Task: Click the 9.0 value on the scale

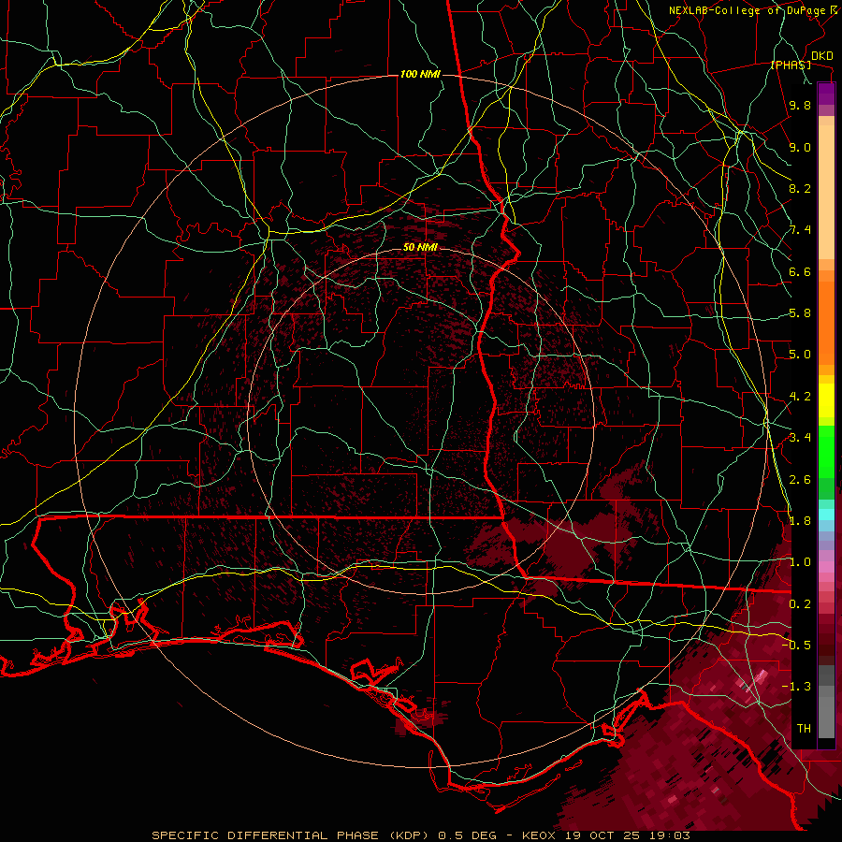Action: pos(800,147)
